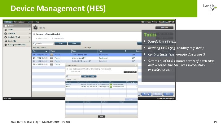Open the Options menu
This screenshot has width=223, height=125.
click(8, 22)
